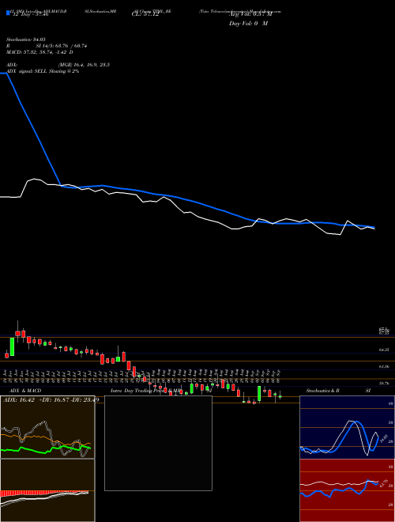This screenshot has height=522, width=395.
Task: Click the last green candle at chart end
Action: point(280,395)
